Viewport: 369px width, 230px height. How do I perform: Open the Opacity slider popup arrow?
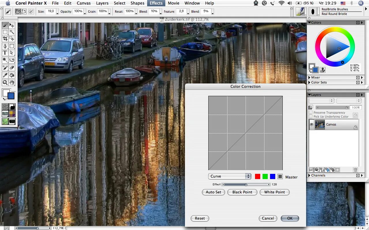point(85,12)
